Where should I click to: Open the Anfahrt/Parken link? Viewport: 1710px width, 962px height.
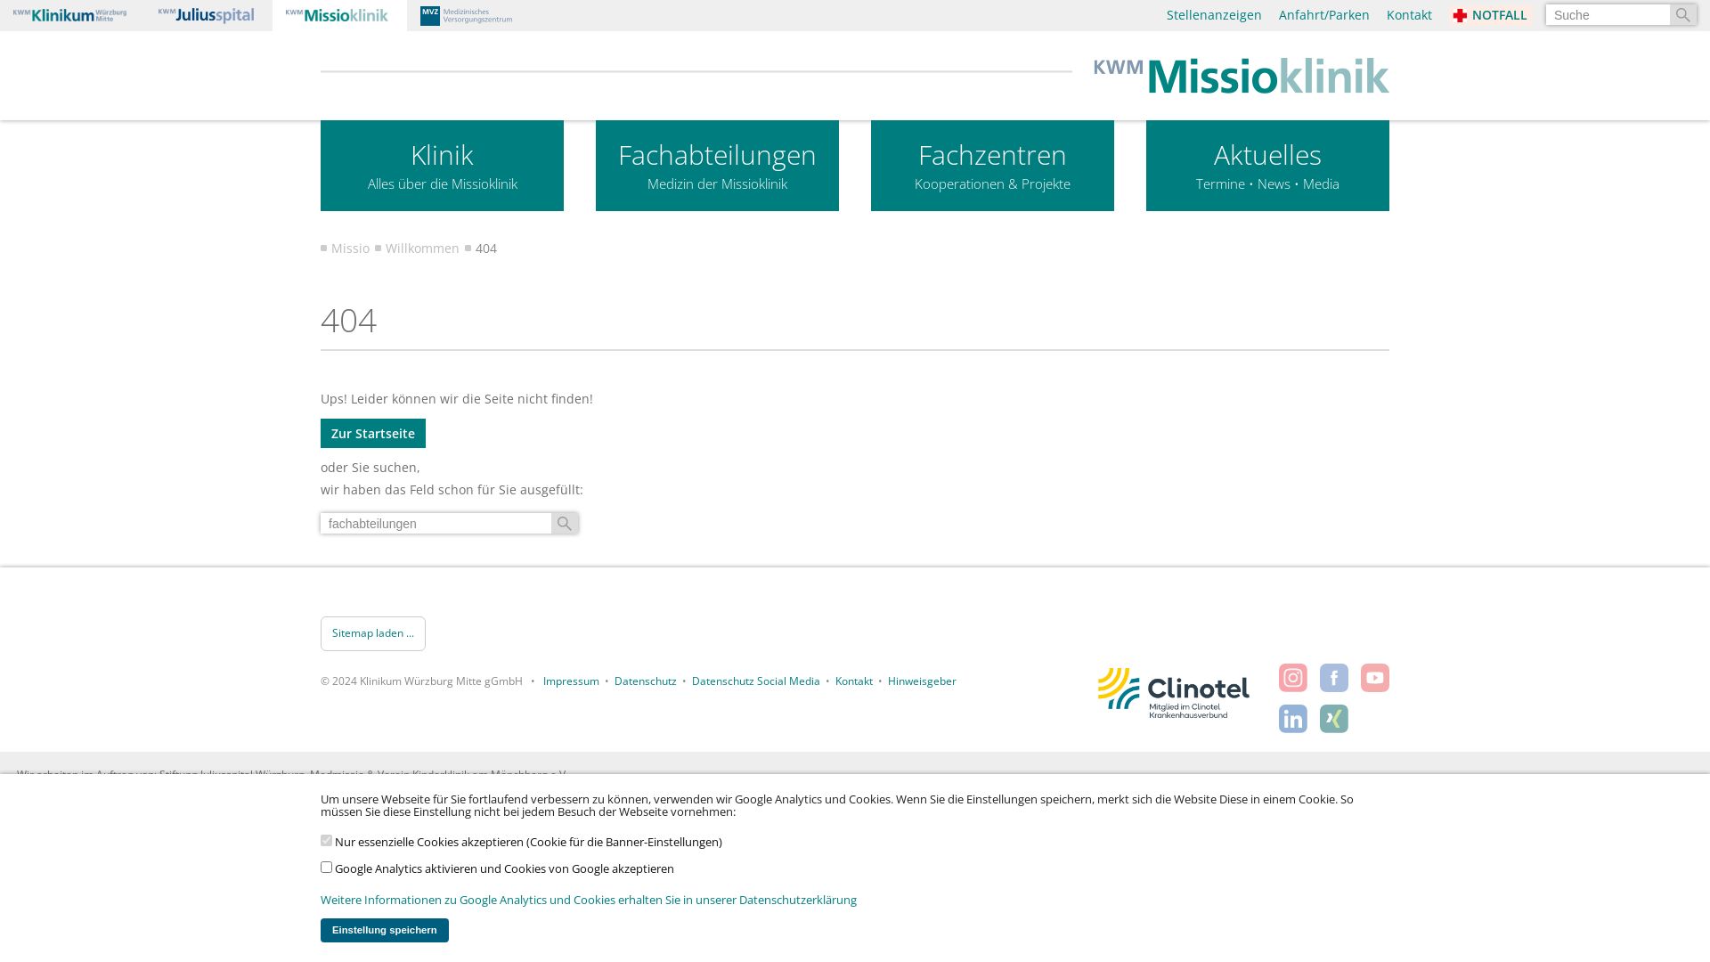pos(1323,15)
